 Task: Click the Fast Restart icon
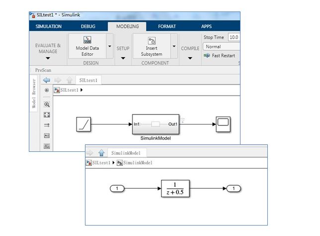click(x=207, y=55)
